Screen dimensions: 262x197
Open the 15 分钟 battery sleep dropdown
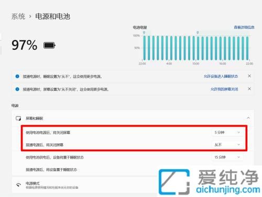(x=227, y=157)
